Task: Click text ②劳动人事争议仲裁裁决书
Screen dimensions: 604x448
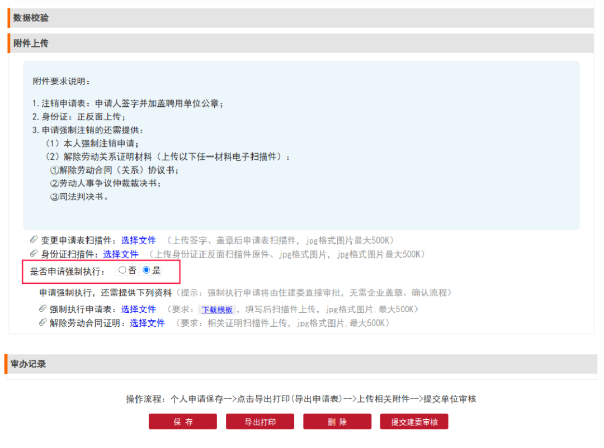Action: tap(106, 183)
